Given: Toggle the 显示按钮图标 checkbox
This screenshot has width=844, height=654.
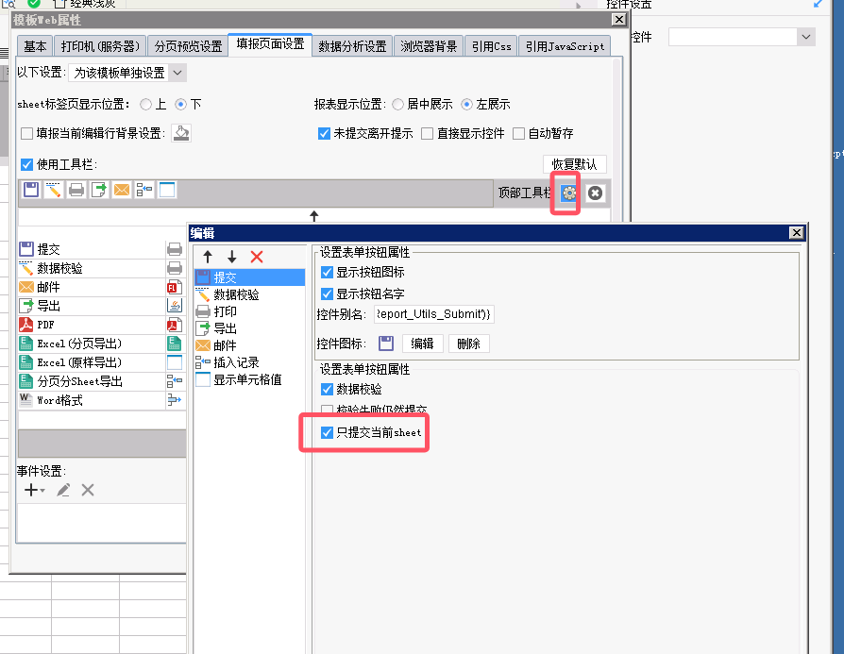Looking at the screenshot, I should point(328,273).
